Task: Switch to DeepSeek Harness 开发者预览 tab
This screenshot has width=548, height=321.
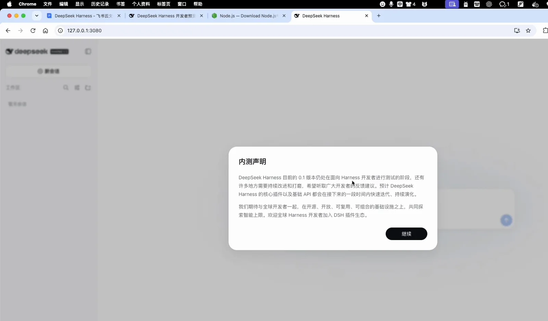Action: tap(166, 16)
